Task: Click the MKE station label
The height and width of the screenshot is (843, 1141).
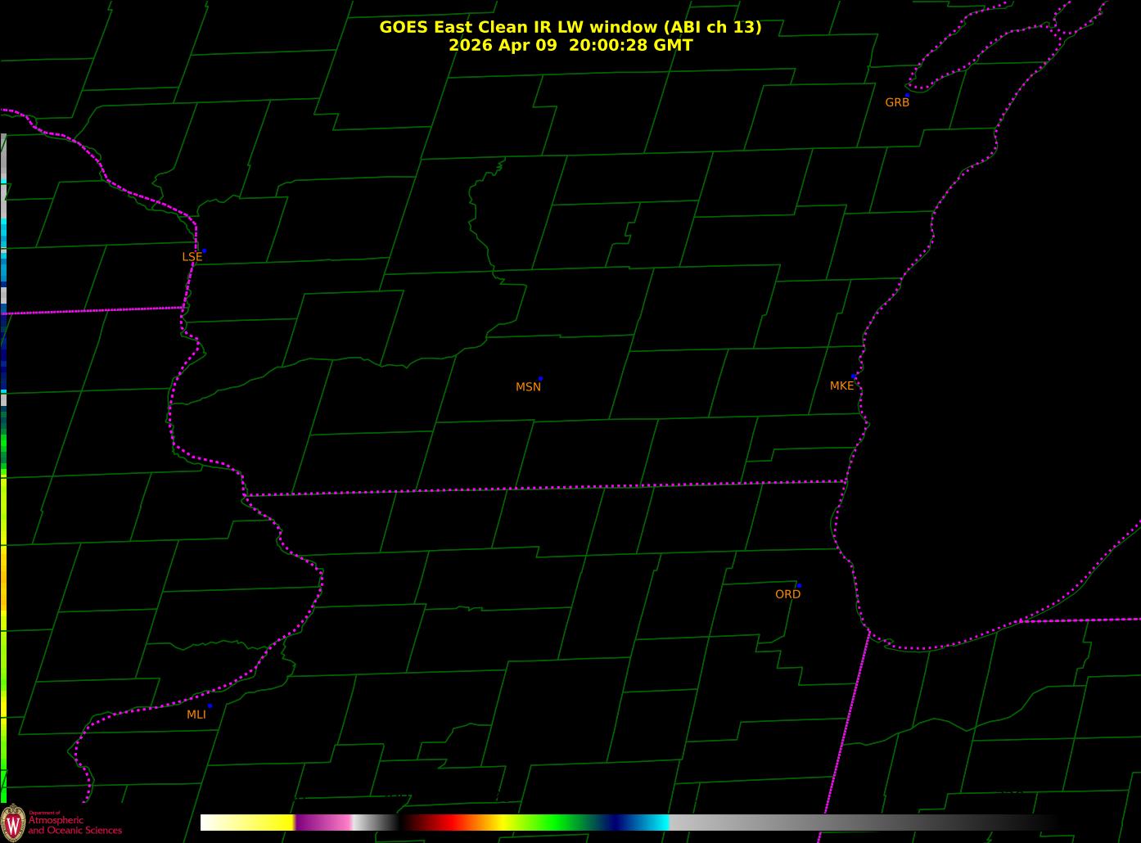Action: (x=841, y=385)
